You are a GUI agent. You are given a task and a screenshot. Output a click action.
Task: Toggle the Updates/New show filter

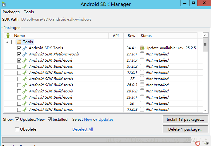pos(17,120)
